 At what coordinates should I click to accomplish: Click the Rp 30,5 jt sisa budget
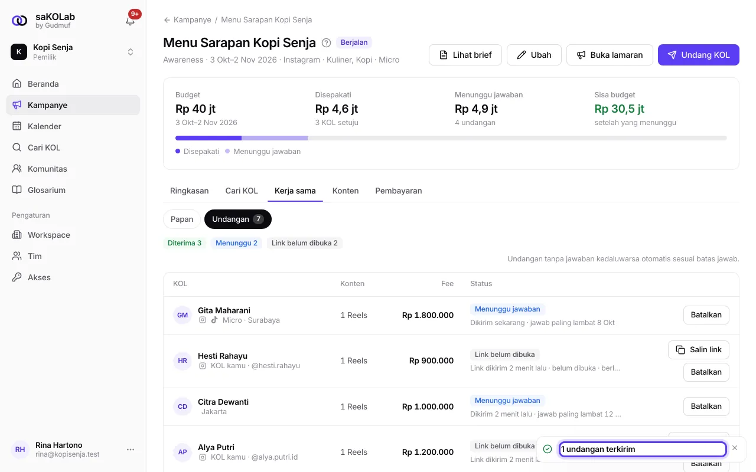(x=620, y=109)
